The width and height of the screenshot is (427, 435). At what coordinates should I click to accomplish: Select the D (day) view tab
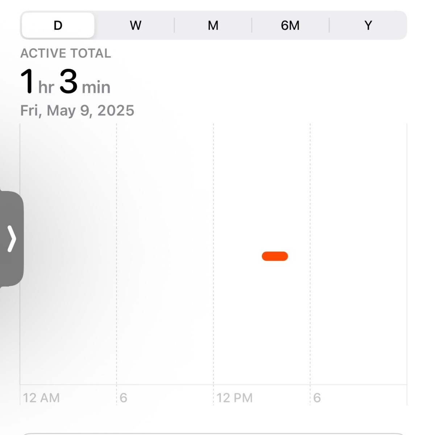pos(58,25)
